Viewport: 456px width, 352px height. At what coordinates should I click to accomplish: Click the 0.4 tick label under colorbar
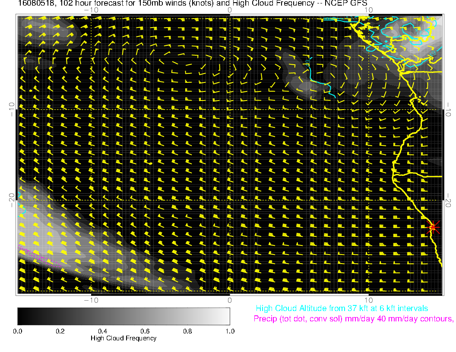pos(102,331)
